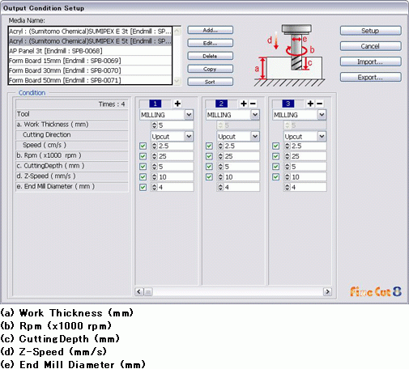The height and width of the screenshot is (369, 409).
Task: Open the MILLING tool dropdown in step 1
Action: pyautogui.click(x=189, y=115)
